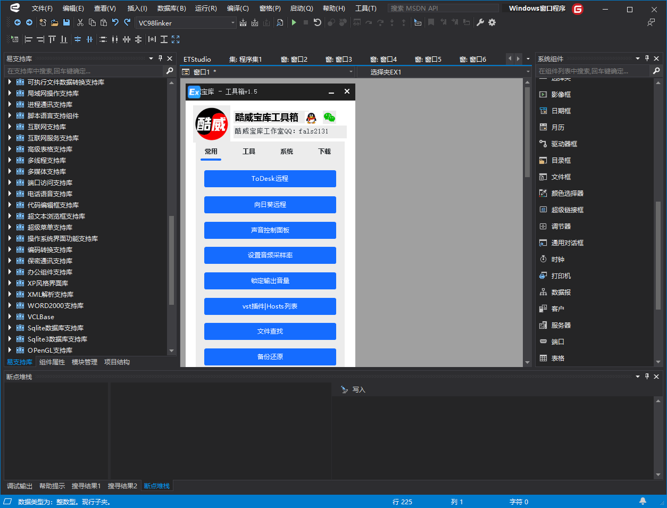Run the program with green play icon

294,22
